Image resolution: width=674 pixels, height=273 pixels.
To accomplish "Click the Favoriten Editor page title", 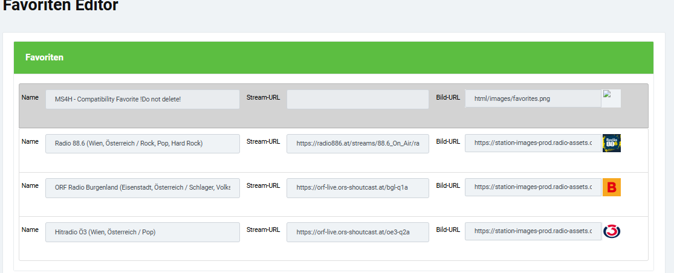I will tap(60, 6).
